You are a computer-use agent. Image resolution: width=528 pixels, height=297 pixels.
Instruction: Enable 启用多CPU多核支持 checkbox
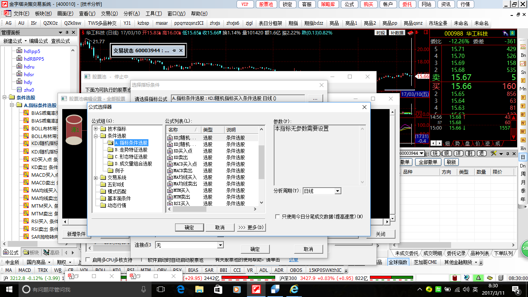(x=88, y=260)
